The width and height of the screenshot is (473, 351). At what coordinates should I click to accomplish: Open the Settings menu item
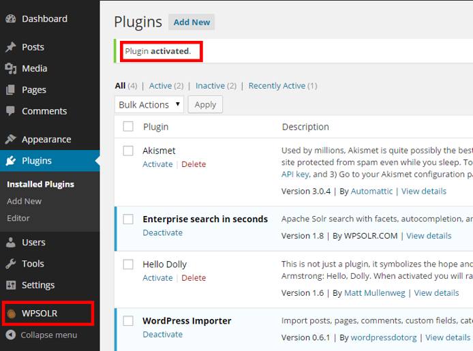point(37,285)
